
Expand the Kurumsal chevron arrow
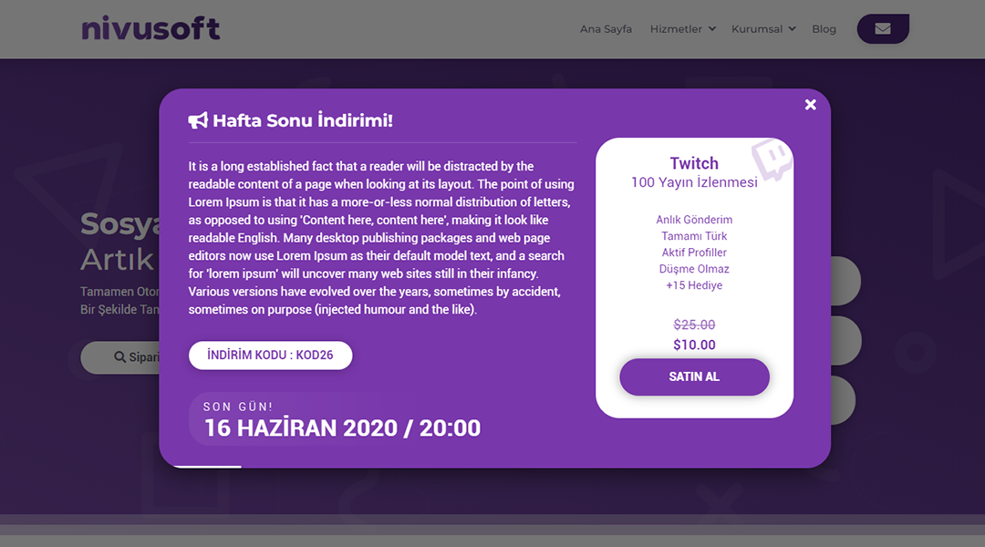coord(792,29)
